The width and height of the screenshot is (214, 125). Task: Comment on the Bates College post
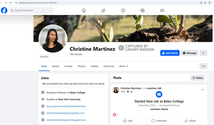159,121
